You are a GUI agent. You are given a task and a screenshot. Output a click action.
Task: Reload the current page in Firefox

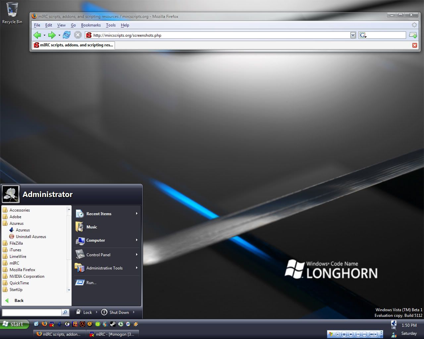(67, 35)
